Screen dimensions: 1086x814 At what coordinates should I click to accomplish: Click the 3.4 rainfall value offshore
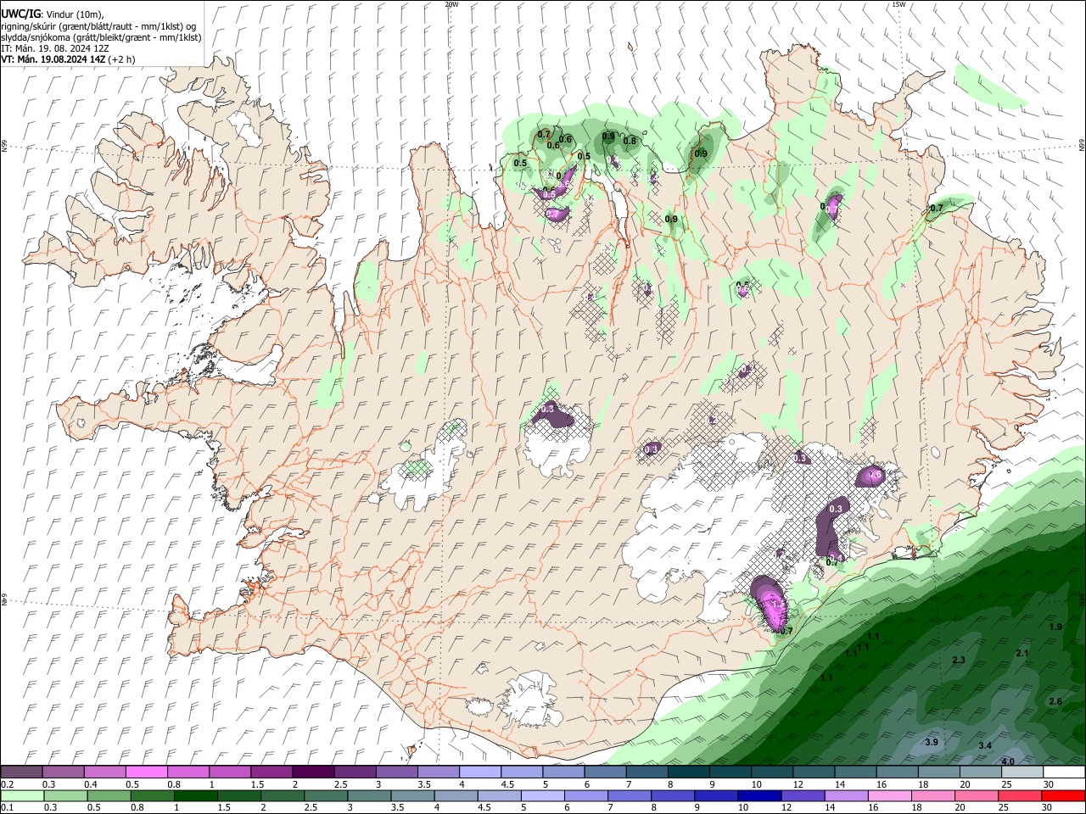(x=985, y=745)
